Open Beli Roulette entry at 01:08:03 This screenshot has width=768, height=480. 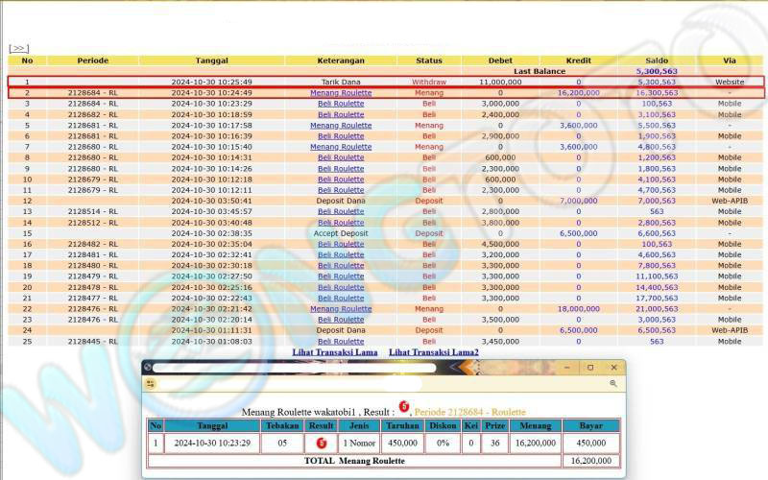pos(341,342)
